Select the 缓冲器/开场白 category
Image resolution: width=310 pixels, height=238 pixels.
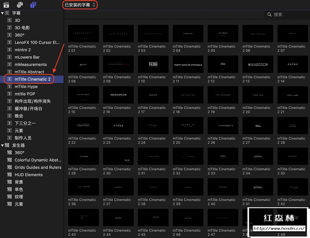[28, 109]
